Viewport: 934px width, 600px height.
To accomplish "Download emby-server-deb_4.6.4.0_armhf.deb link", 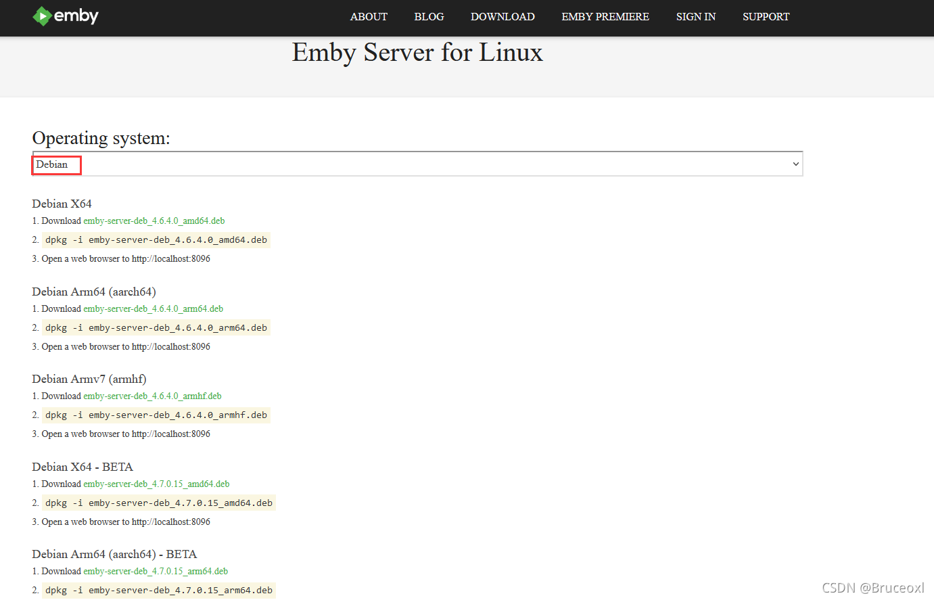I will [152, 396].
